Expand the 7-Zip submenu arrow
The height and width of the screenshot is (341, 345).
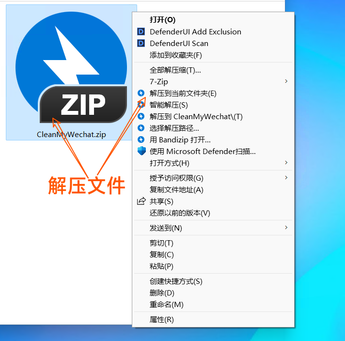pos(286,81)
